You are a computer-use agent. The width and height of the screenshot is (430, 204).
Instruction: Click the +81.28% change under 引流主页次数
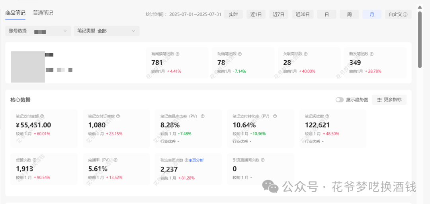tap(186, 178)
